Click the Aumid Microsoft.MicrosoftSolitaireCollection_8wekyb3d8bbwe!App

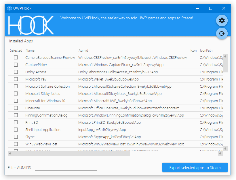point(125,86)
